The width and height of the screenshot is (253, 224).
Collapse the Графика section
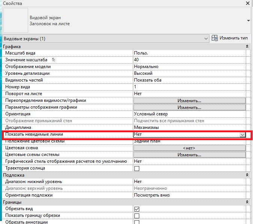[x=247, y=47]
